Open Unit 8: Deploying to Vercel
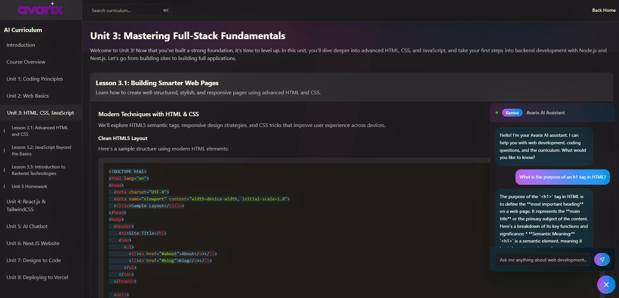The width and height of the screenshot is (619, 298). pyautogui.click(x=37, y=277)
